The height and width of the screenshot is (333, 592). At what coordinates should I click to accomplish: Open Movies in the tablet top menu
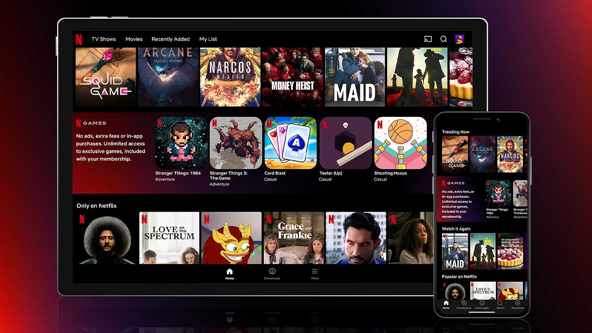pyautogui.click(x=134, y=39)
